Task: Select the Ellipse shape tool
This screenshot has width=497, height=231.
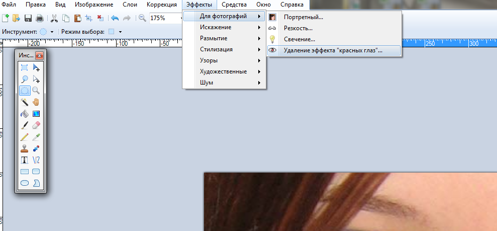Action: pos(25,183)
